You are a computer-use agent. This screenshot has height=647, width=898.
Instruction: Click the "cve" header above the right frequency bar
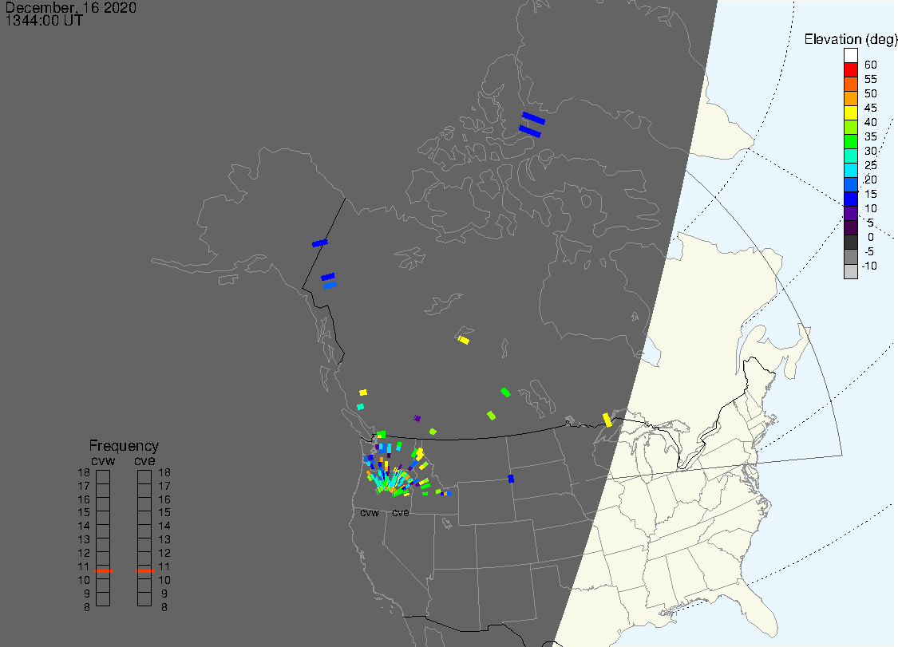point(144,460)
